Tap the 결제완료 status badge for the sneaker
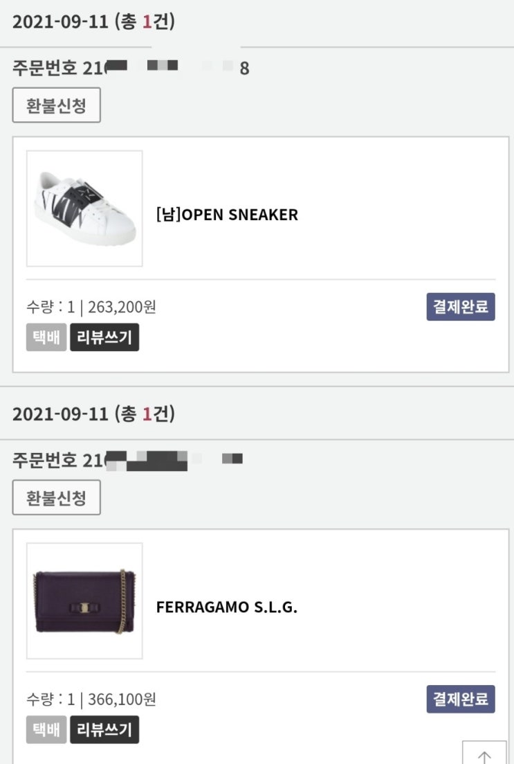Image resolution: width=514 pixels, height=764 pixels. (x=461, y=306)
